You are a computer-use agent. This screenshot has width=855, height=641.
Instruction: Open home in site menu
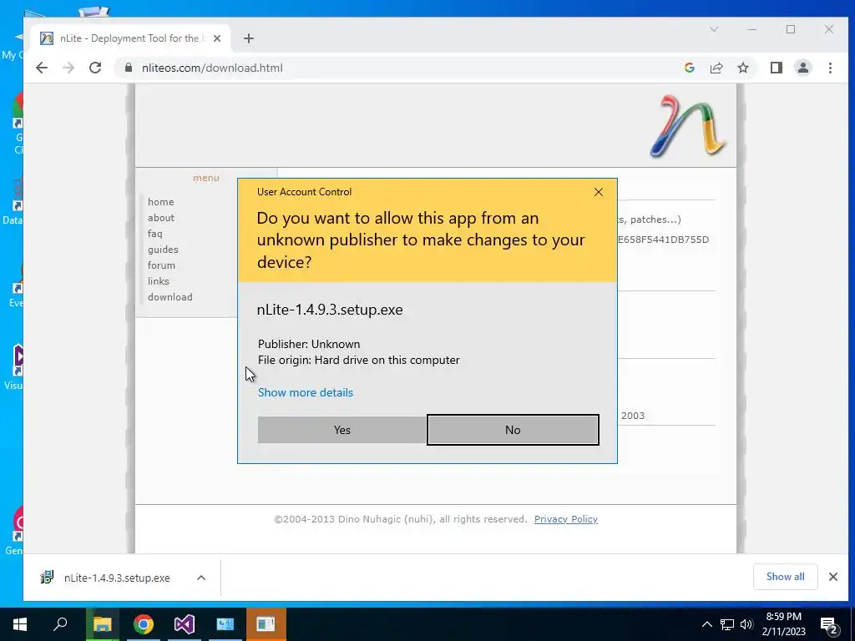click(x=161, y=202)
